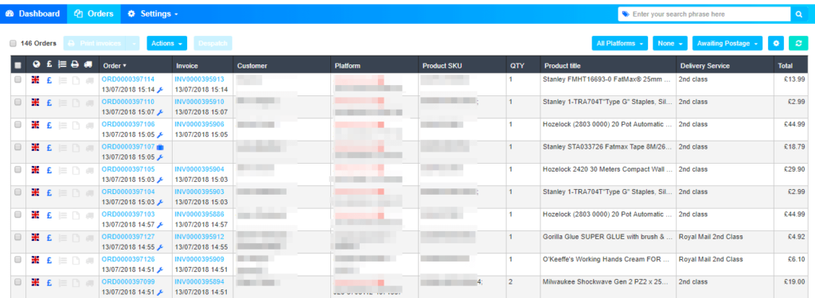This screenshot has height=298, width=815.
Task: Tick the checkbox next to 146 Orders
Action: (x=13, y=44)
